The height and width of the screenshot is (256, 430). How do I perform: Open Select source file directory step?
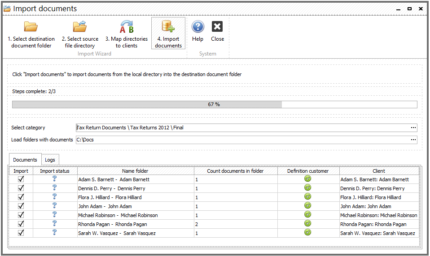[x=80, y=34]
